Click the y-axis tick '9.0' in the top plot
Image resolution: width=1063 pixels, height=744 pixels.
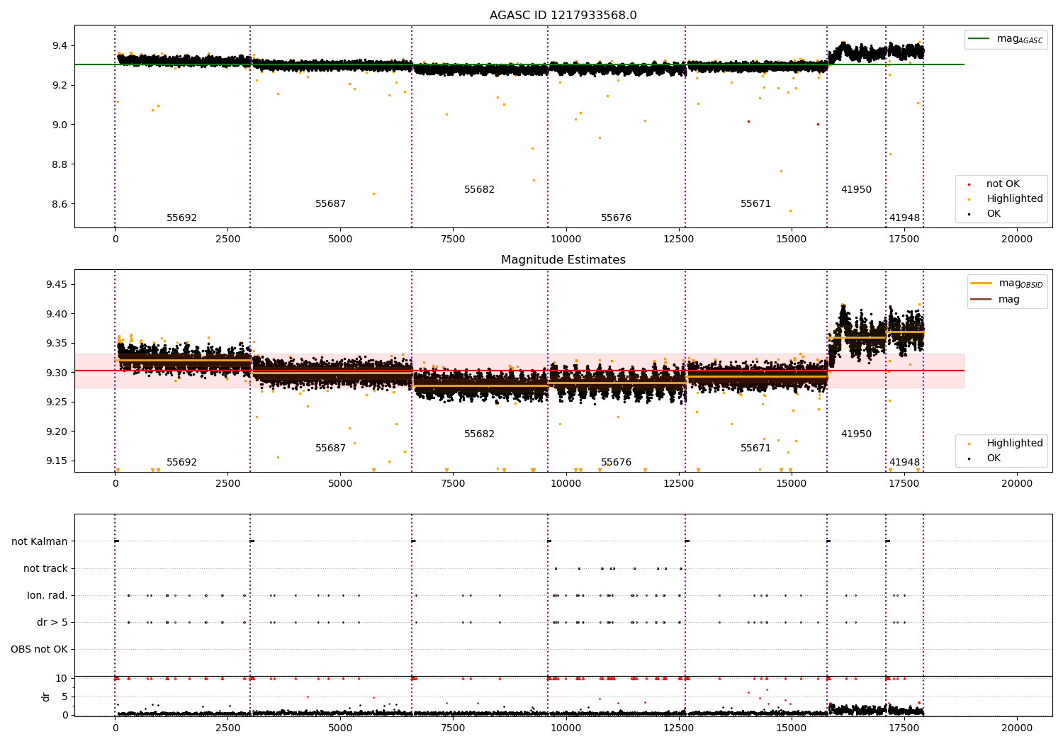tap(60, 125)
